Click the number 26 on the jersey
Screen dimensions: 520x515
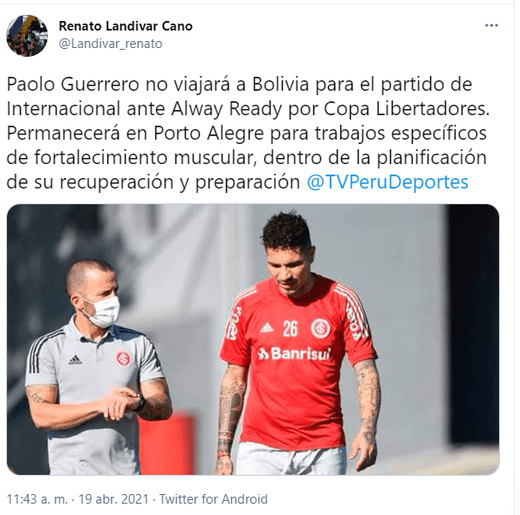291,328
